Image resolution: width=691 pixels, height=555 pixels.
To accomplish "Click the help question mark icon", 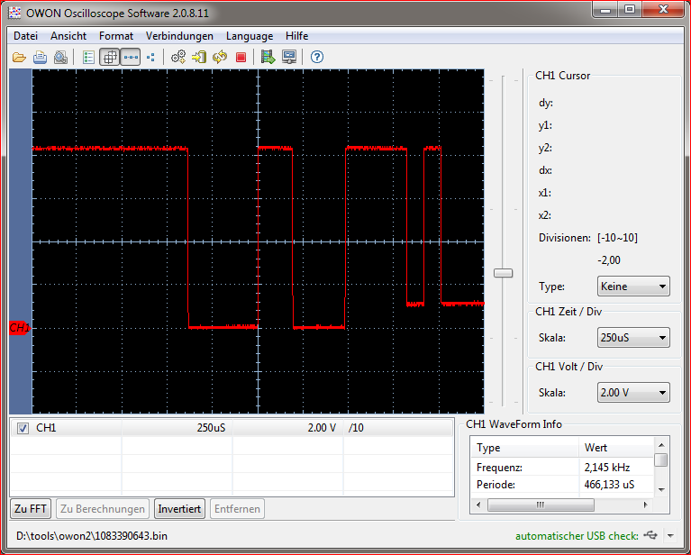I will 316,58.
